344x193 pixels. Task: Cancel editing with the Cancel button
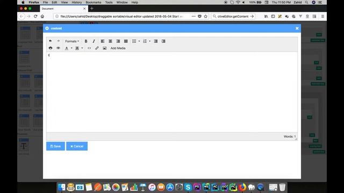tap(77, 146)
